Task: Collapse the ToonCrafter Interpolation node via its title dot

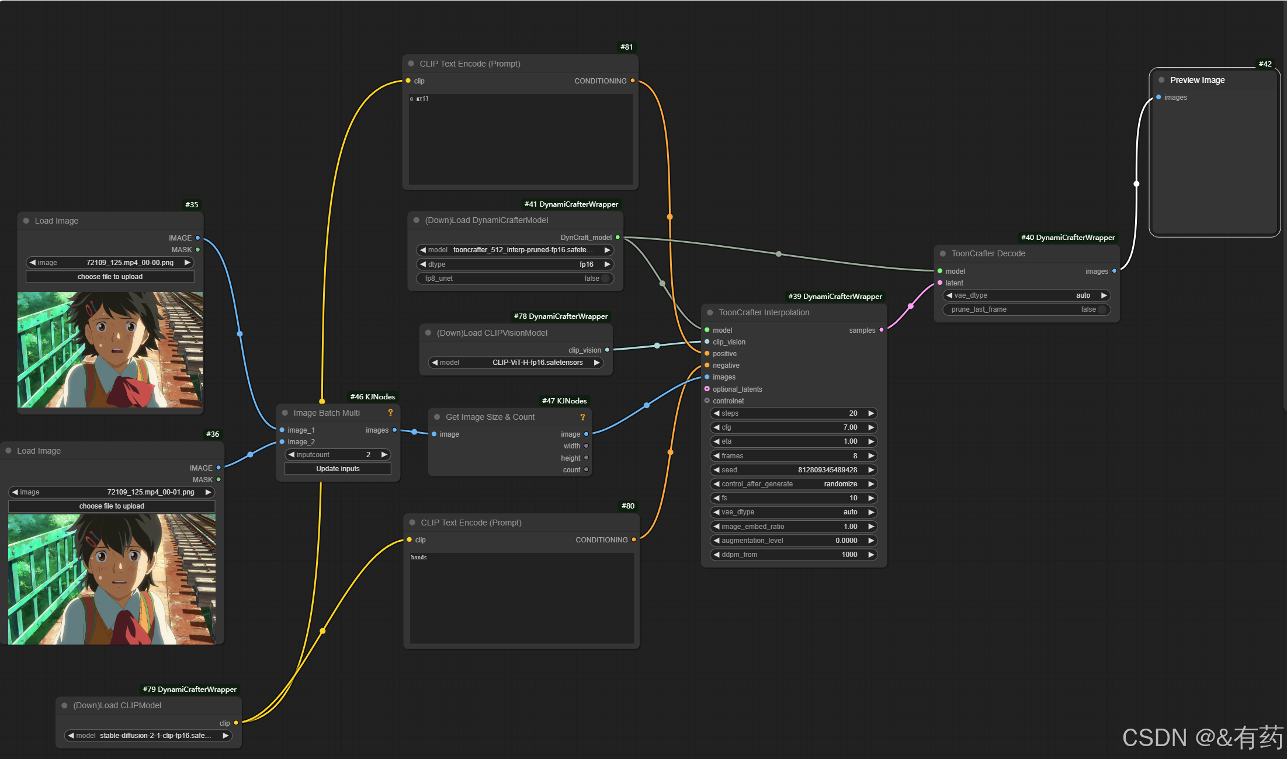Action: point(710,312)
